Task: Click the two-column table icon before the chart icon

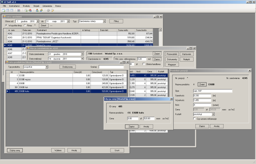Action: (12, 10)
